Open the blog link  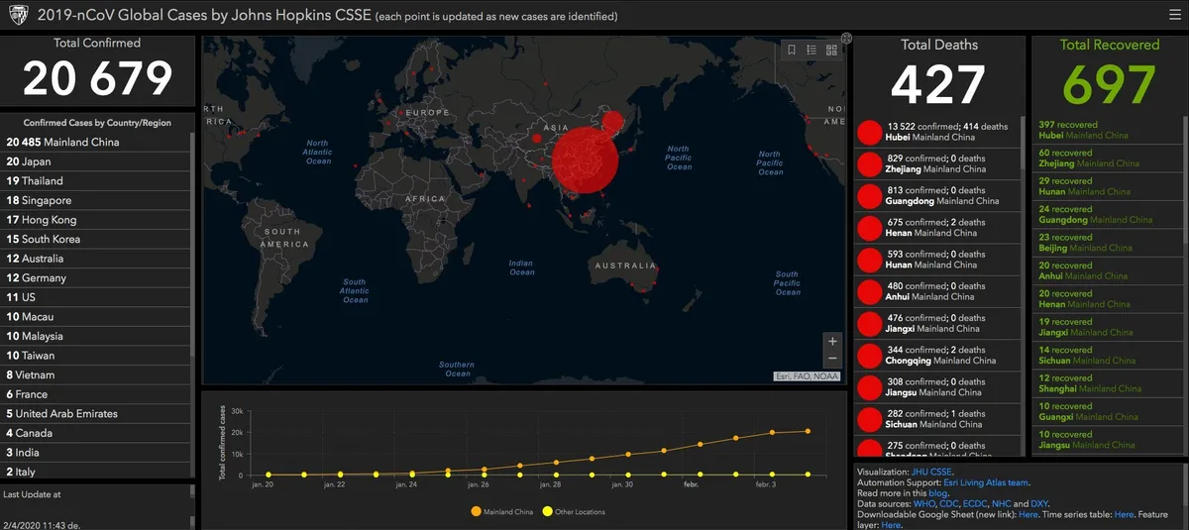(938, 493)
